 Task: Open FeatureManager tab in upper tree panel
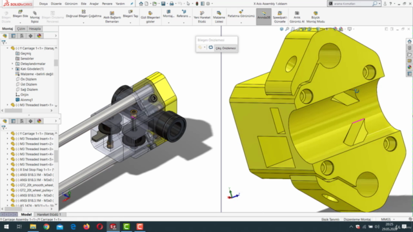coord(5,36)
